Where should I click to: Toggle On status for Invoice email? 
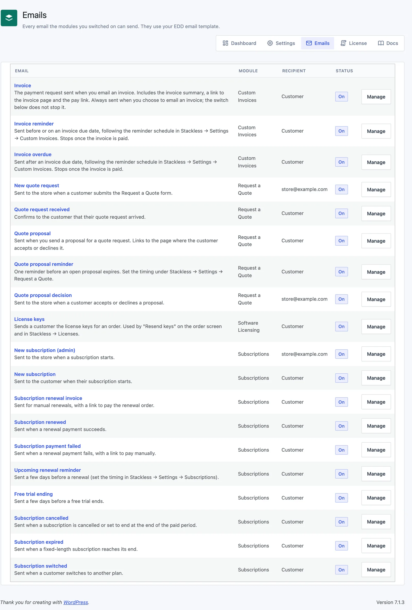click(x=341, y=97)
